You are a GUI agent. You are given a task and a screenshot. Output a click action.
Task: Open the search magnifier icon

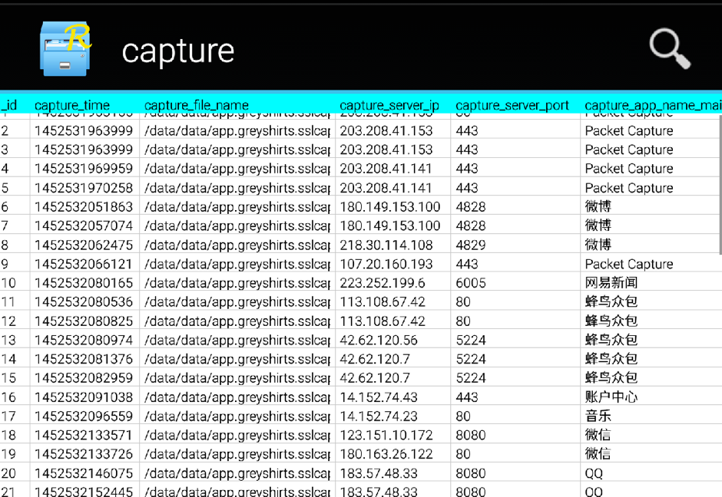(x=670, y=49)
